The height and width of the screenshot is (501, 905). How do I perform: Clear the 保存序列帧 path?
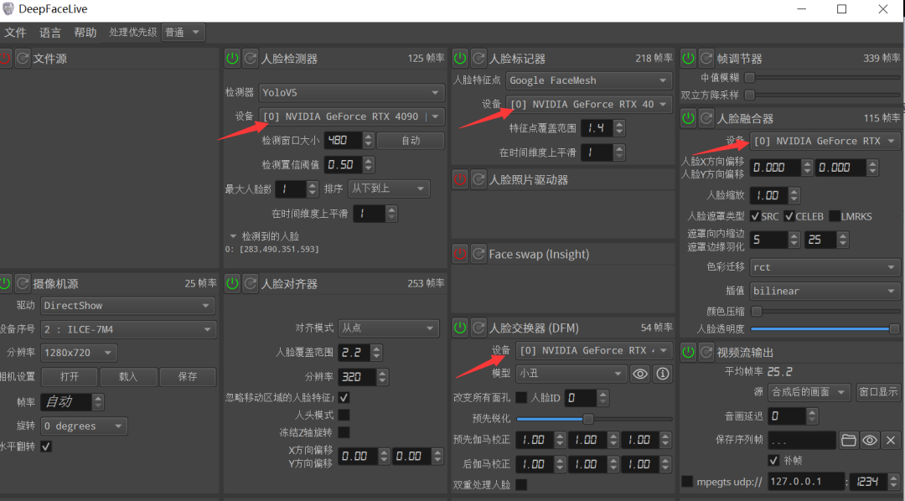click(x=891, y=441)
